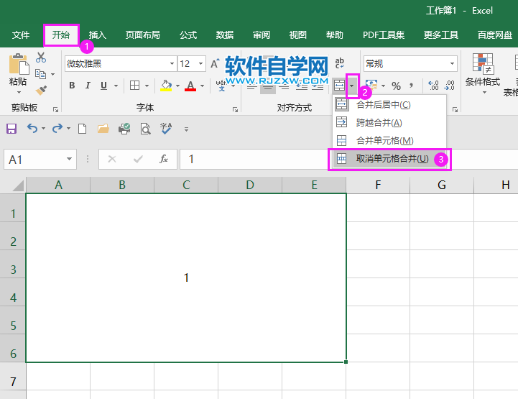The height and width of the screenshot is (399, 518).
Task: Choose 合并后居中(C) from the menu
Action: [x=389, y=105]
